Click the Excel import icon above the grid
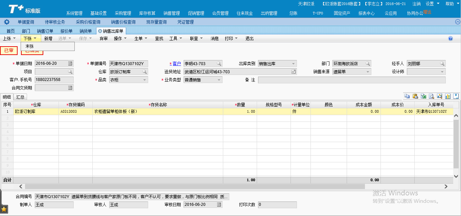461x216 pixels. (x=423, y=96)
